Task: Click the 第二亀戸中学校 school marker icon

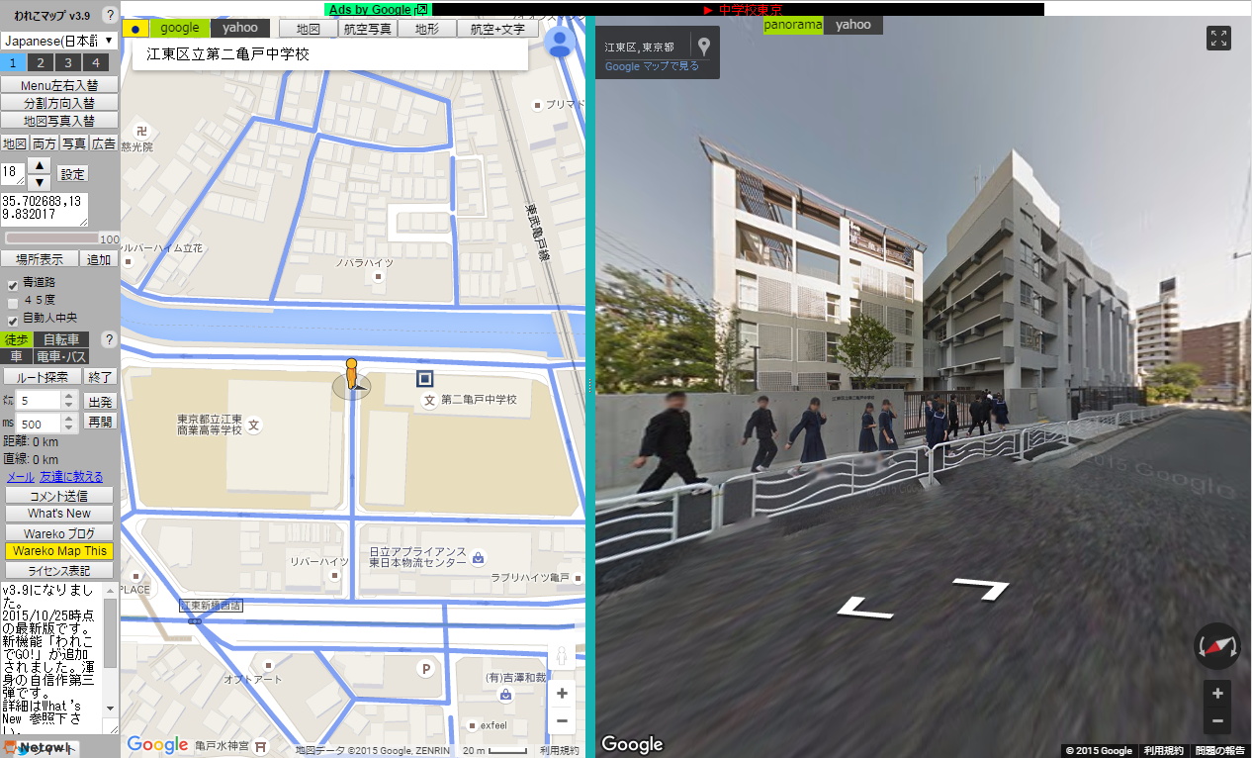Action: pyautogui.click(x=429, y=400)
